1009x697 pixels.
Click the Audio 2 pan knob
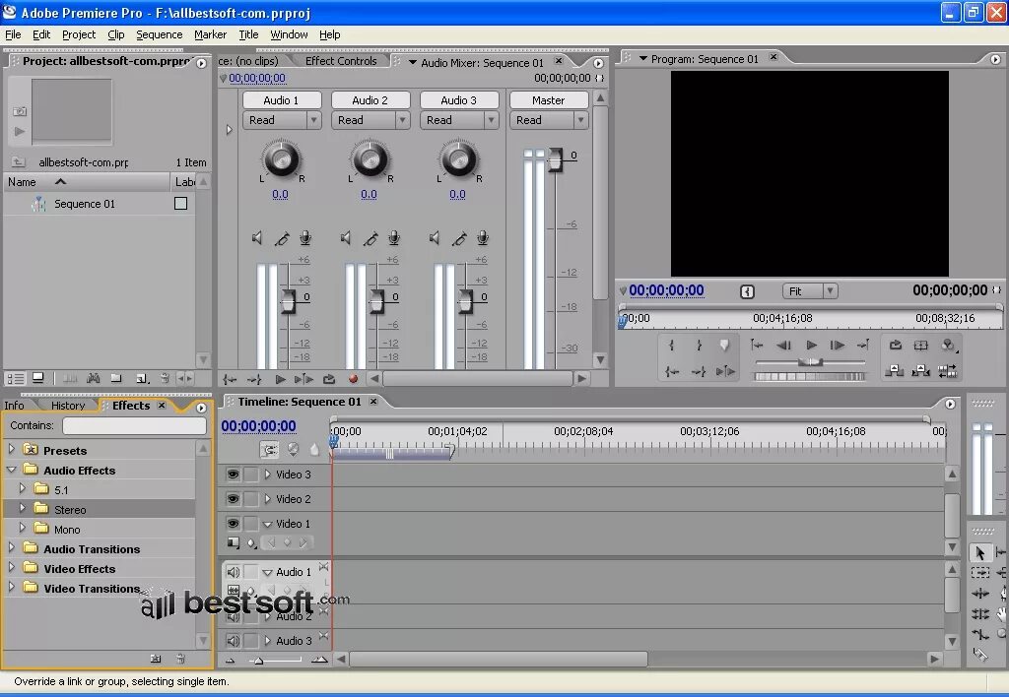(x=370, y=158)
